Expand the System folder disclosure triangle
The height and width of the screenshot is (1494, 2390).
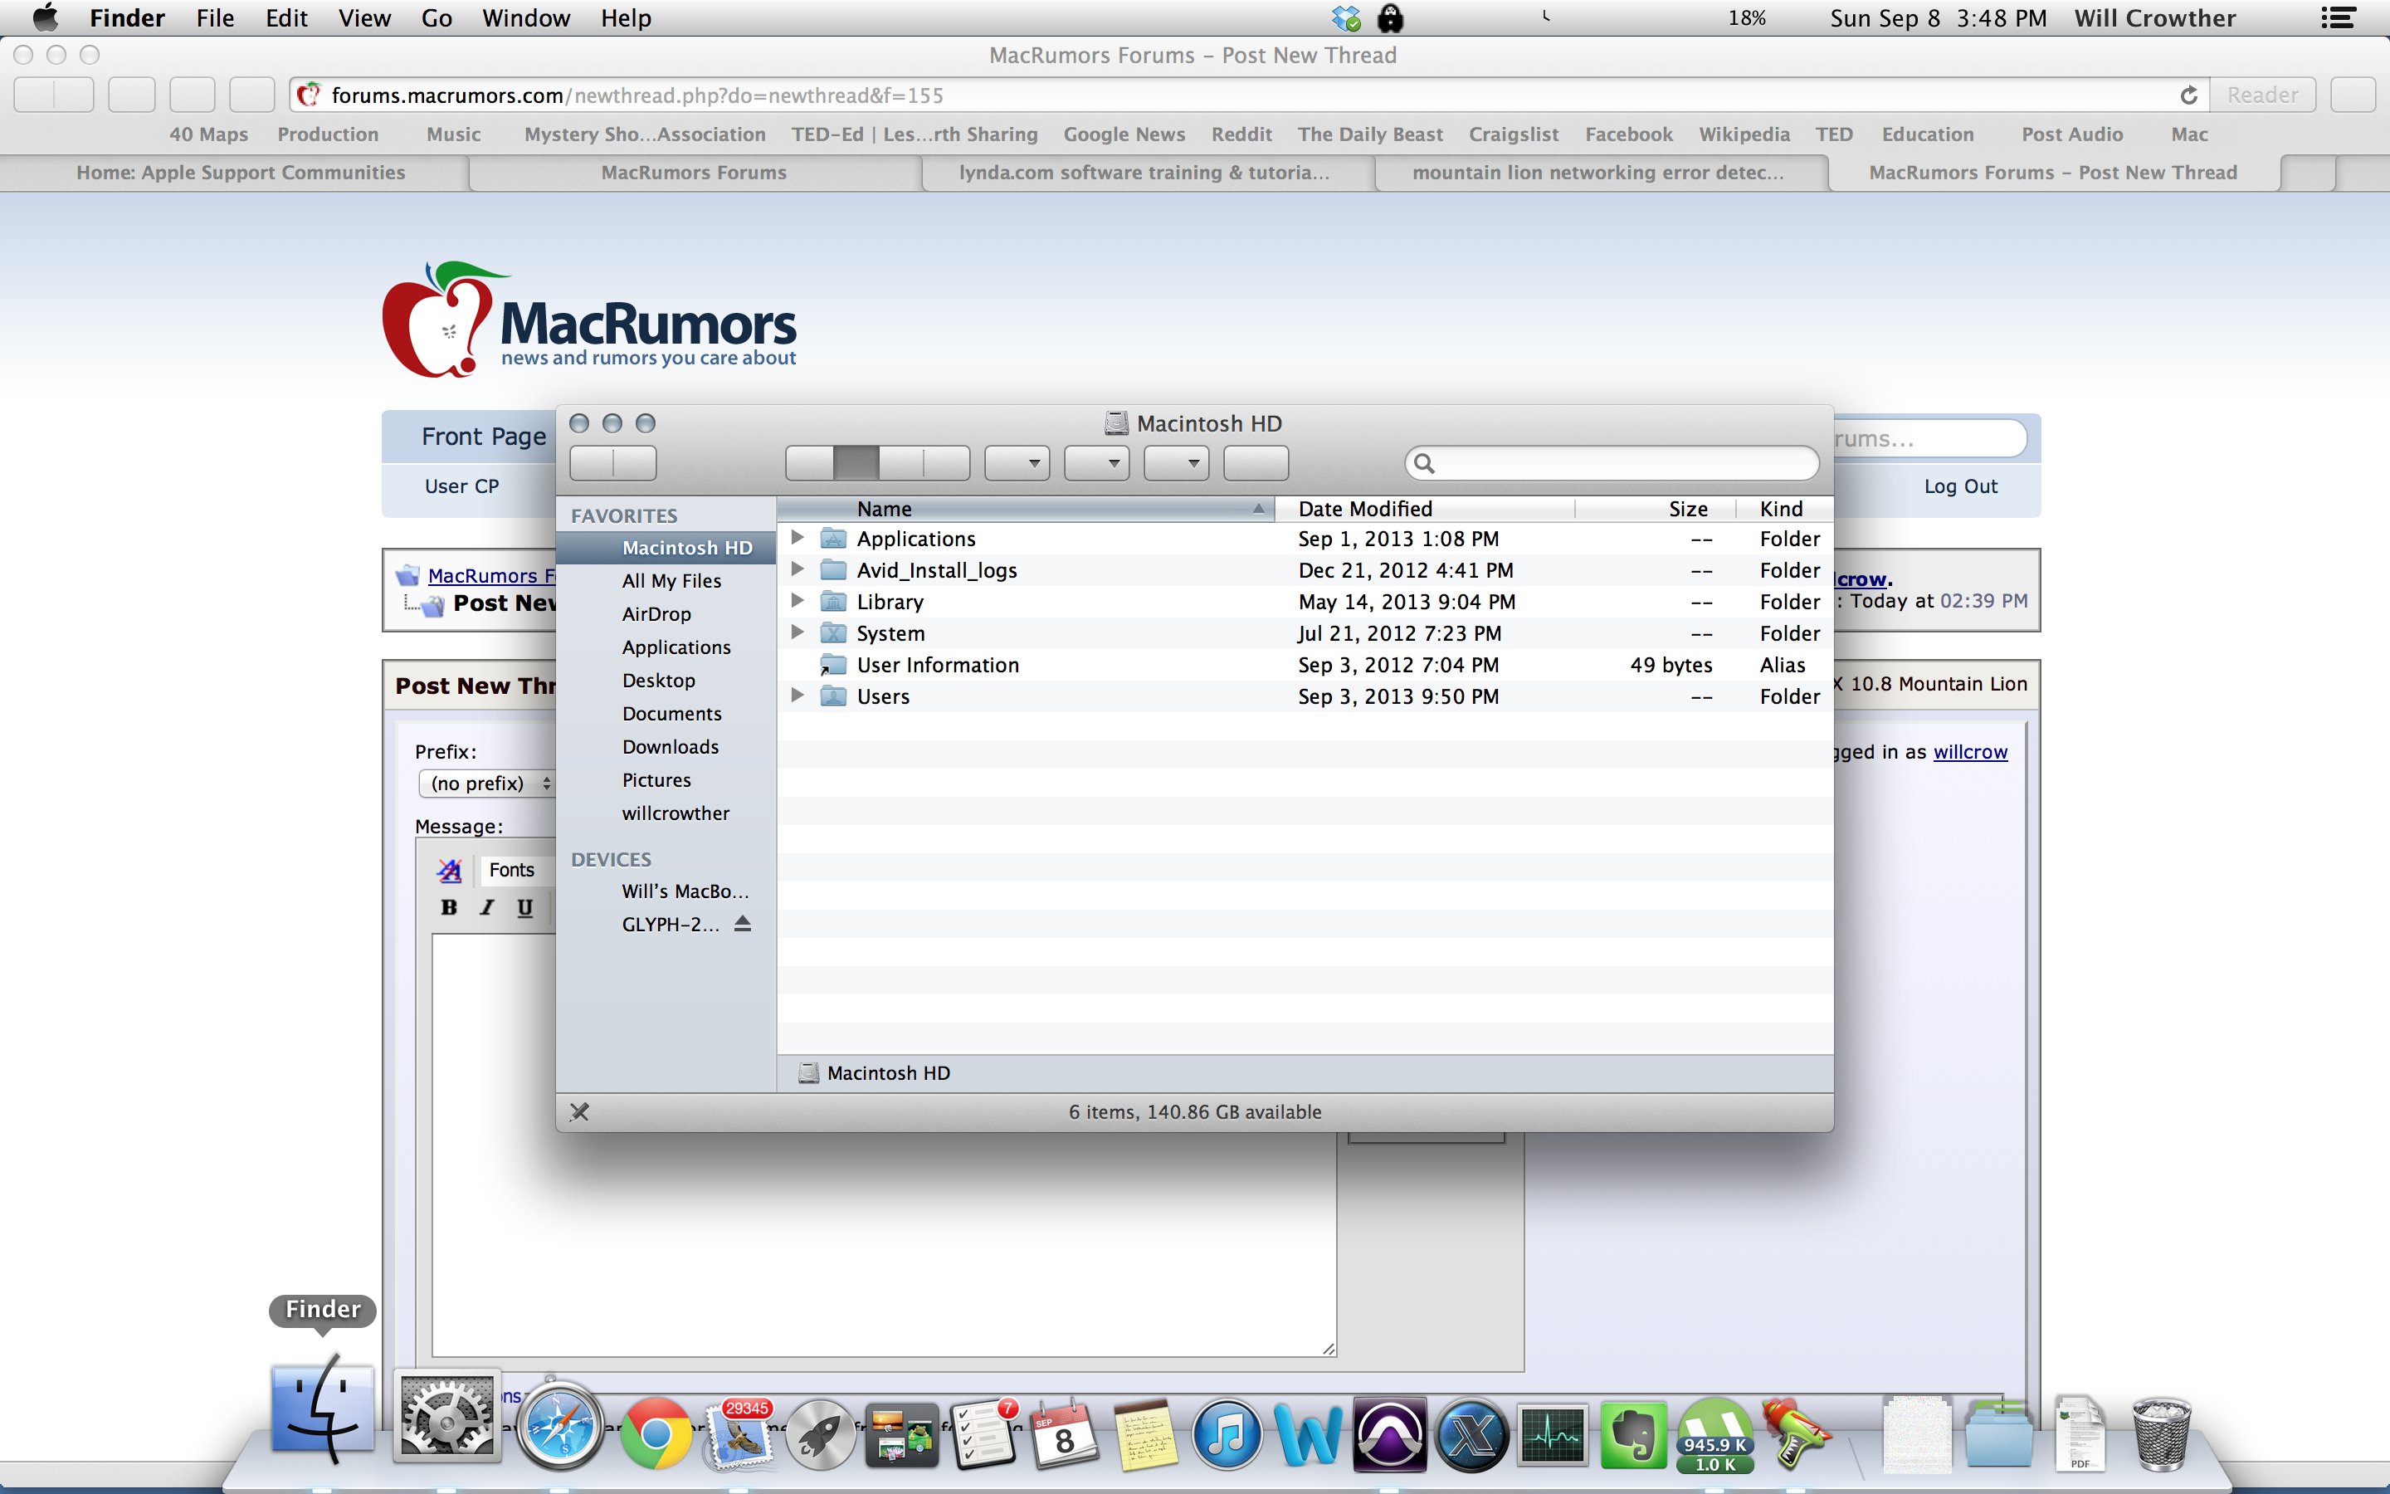point(797,632)
